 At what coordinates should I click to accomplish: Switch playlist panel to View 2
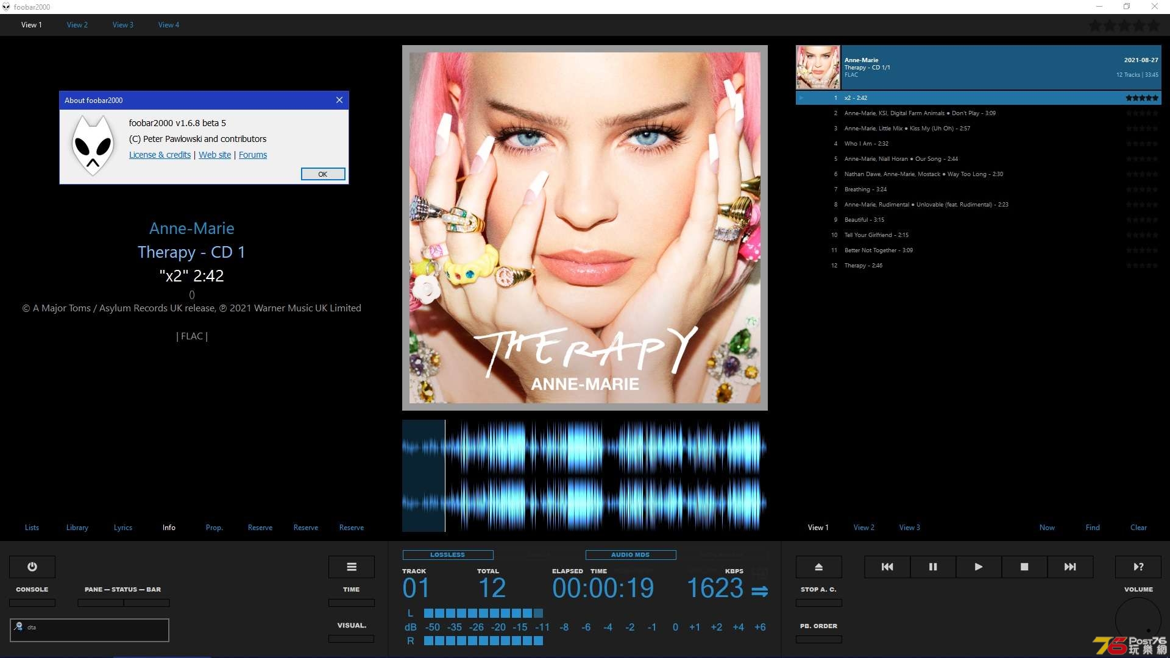864,528
